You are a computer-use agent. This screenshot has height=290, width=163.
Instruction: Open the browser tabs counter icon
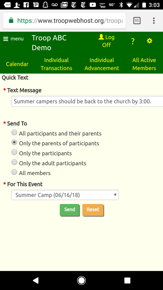(x=137, y=21)
